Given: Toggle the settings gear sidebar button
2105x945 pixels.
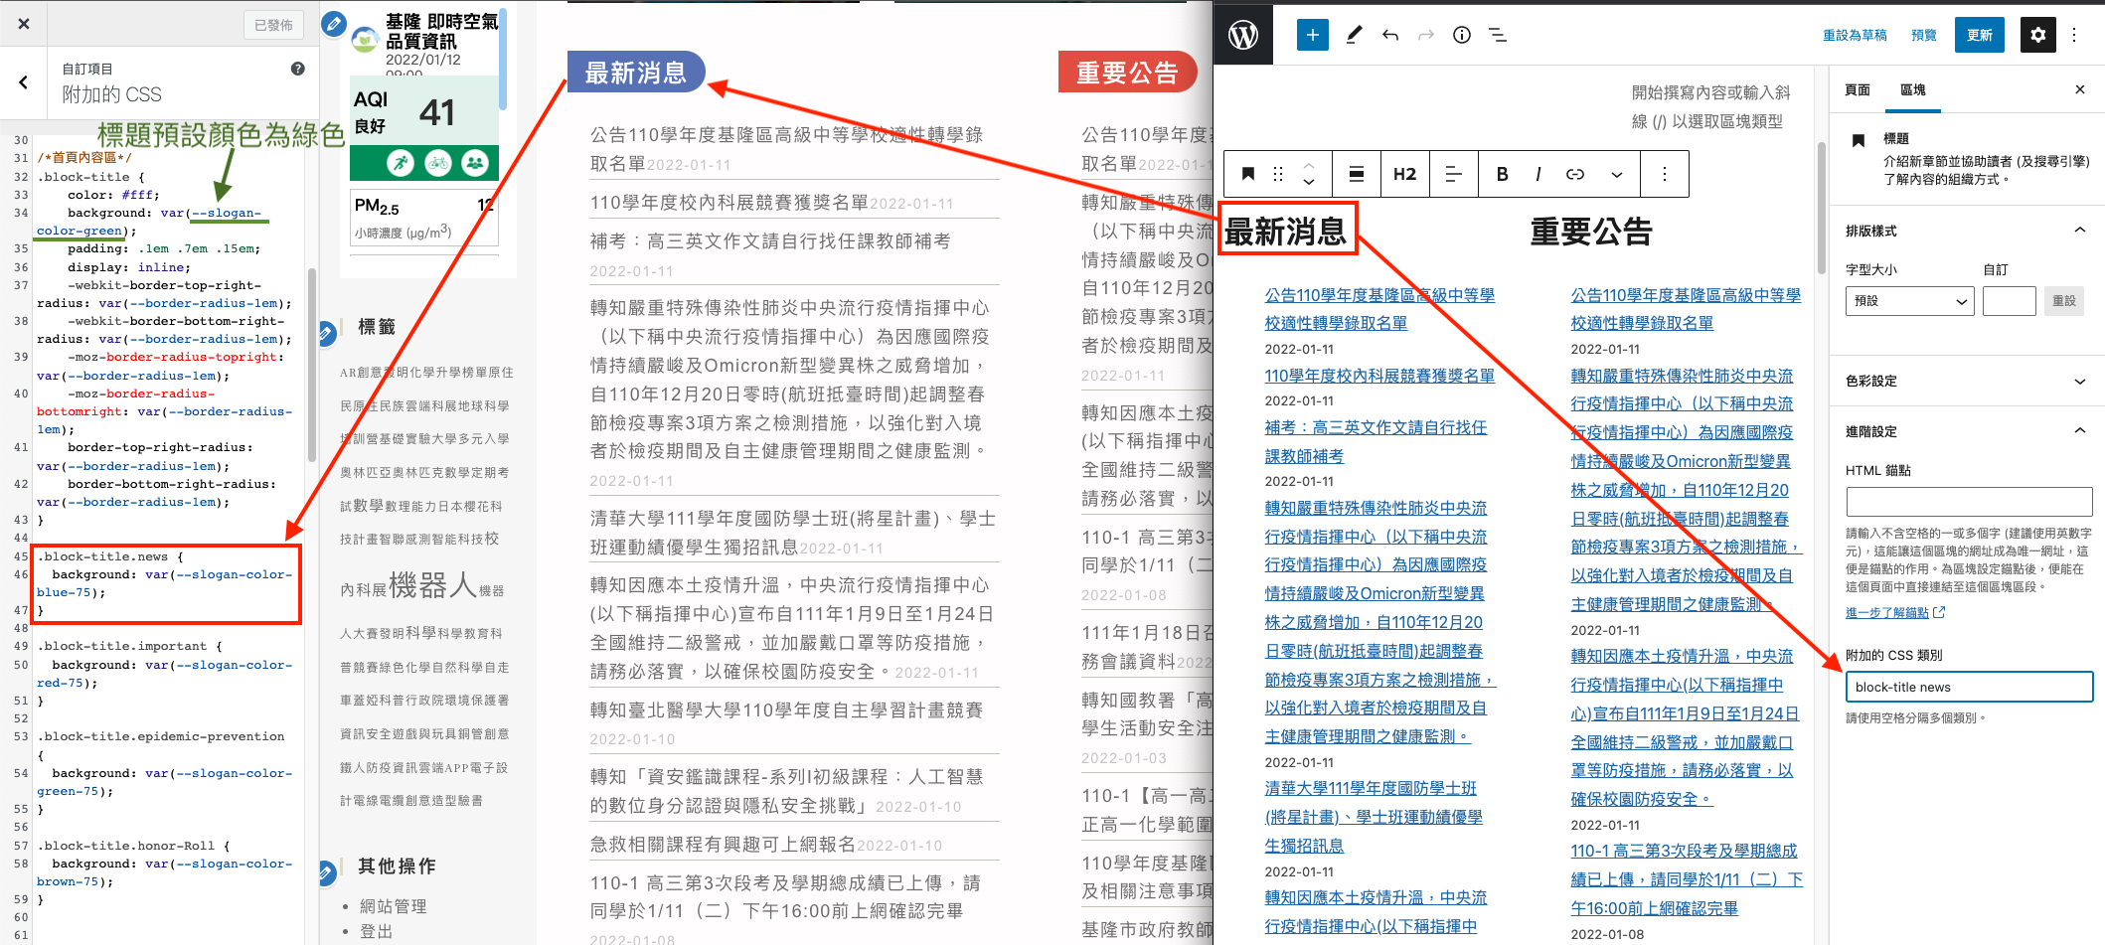Looking at the screenshot, I should click(x=2037, y=35).
